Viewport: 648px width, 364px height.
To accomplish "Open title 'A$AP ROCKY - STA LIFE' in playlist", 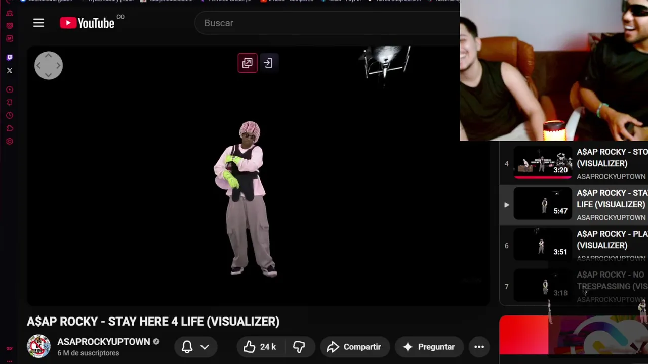I will click(x=612, y=198).
